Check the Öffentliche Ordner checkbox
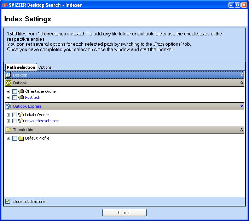Viewport: 249px width, 221px height. pyautogui.click(x=15, y=91)
